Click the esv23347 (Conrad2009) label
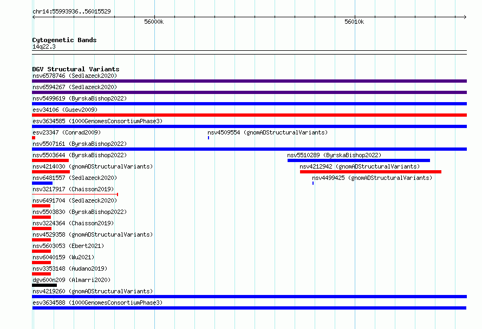Screen dimensions: 482x329 pyautogui.click(x=67, y=132)
